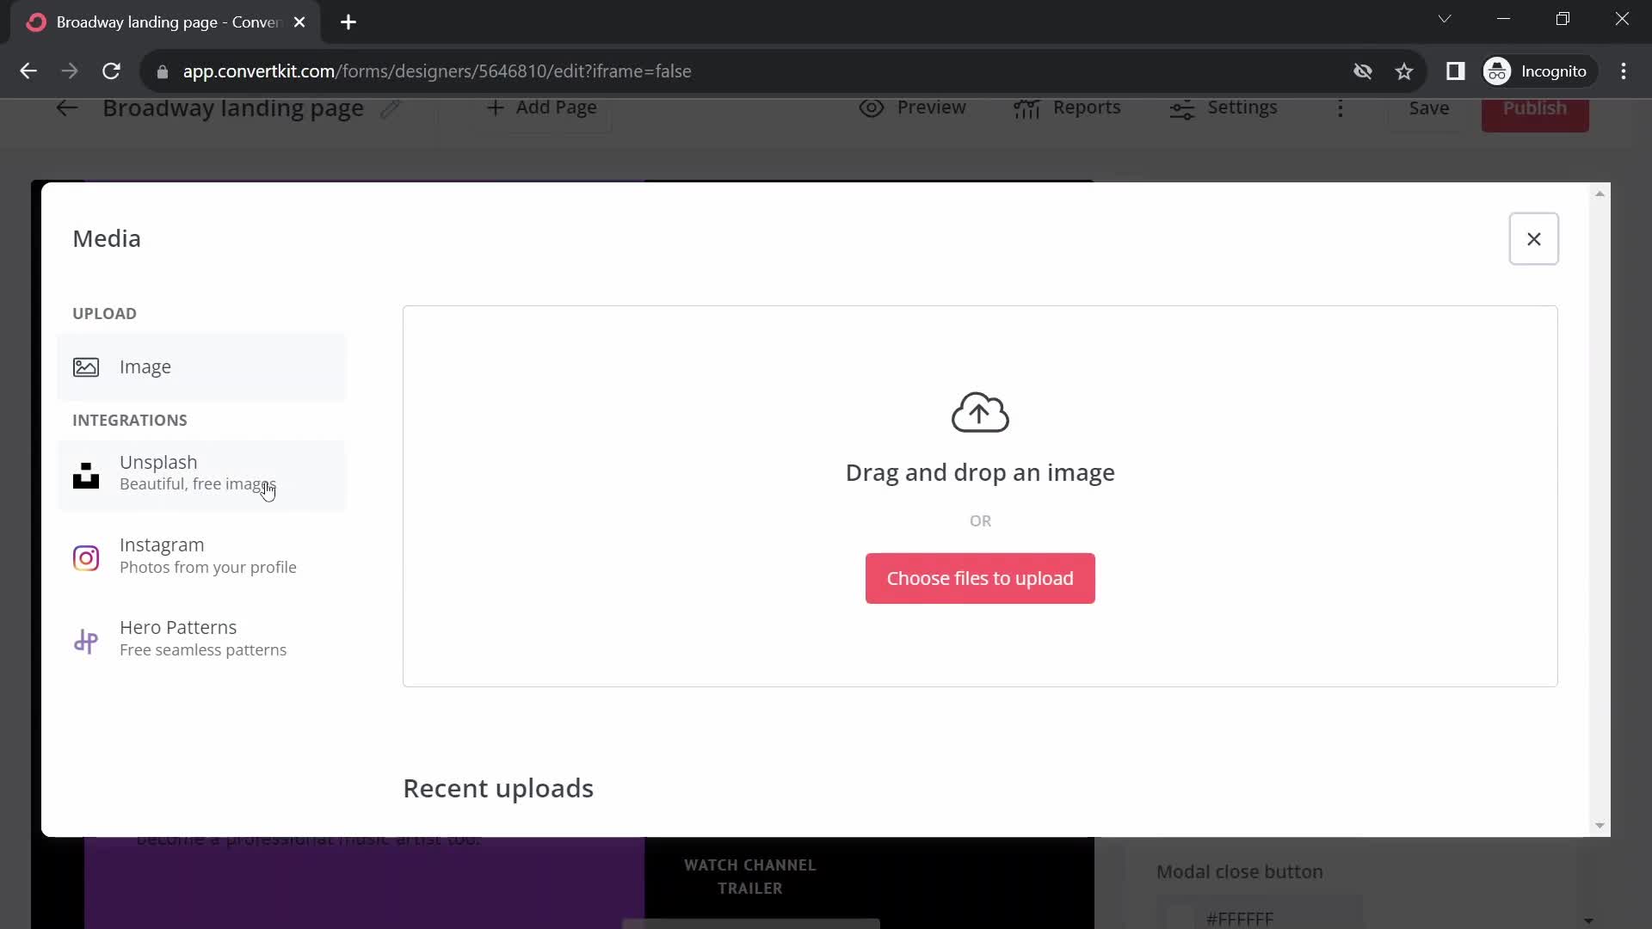Click the Hero Patterns integration icon
The image size is (1652, 929).
[86, 638]
